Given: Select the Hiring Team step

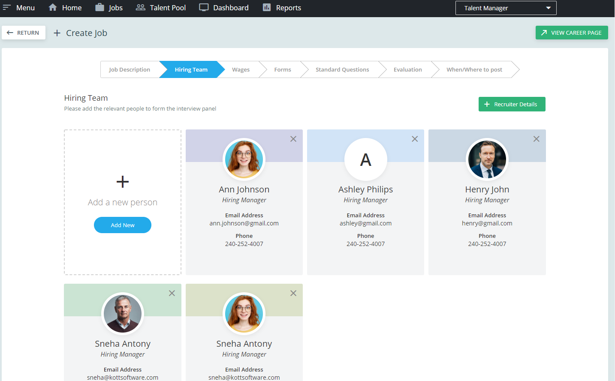Looking at the screenshot, I should click(x=191, y=69).
